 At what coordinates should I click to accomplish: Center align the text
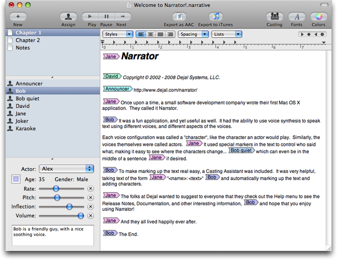coord(151,34)
